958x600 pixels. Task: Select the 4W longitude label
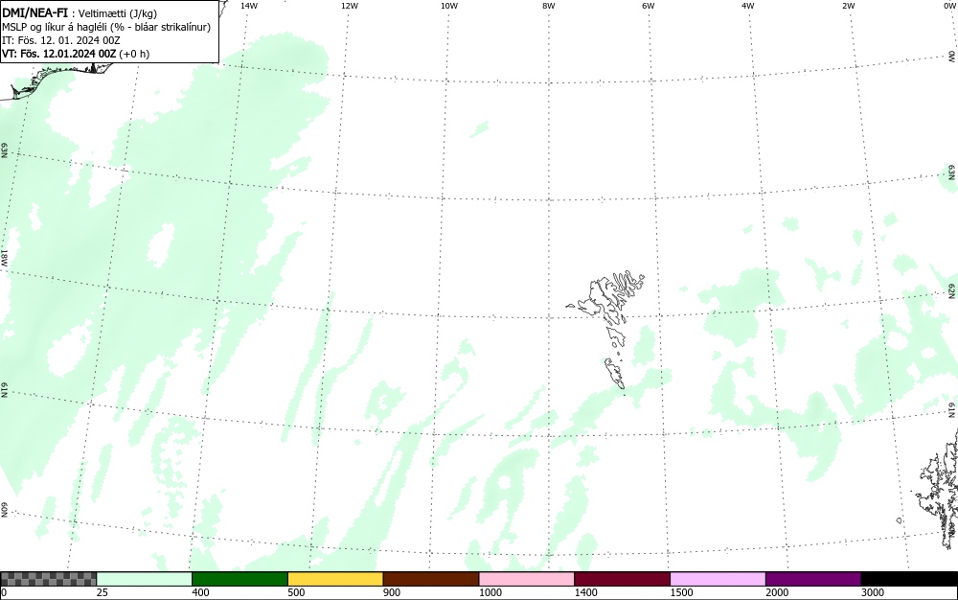click(748, 6)
